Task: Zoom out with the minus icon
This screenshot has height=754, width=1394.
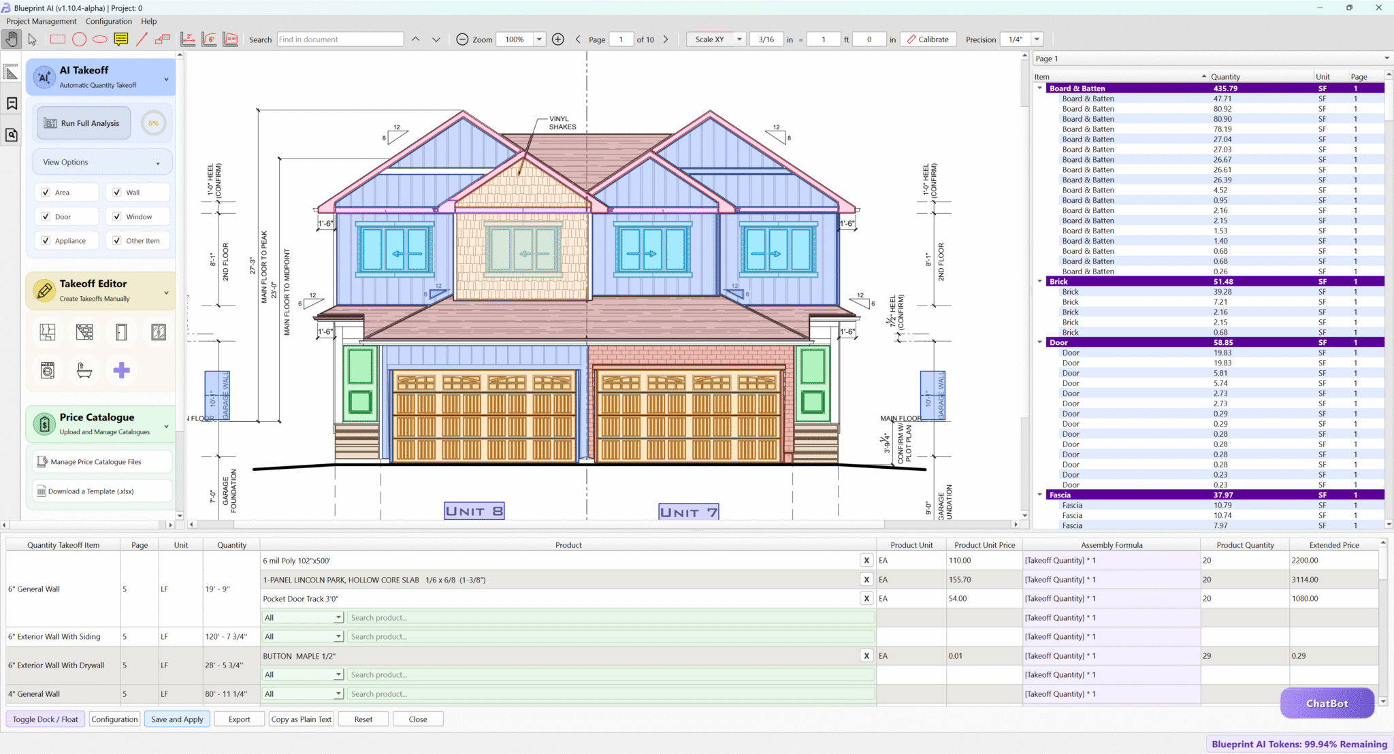Action: click(x=462, y=39)
